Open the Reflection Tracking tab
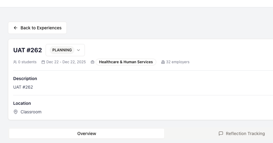This screenshot has width=273, height=143. [x=245, y=134]
